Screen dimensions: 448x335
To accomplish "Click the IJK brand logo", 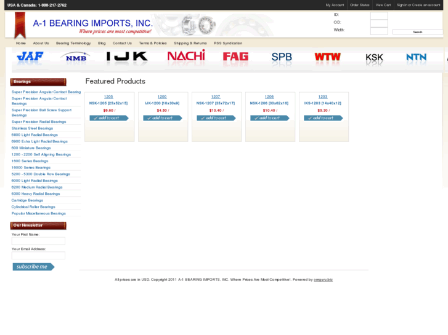I will 127,57.
